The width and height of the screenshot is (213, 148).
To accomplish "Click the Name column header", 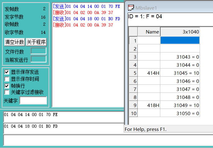I will click(149, 32).
